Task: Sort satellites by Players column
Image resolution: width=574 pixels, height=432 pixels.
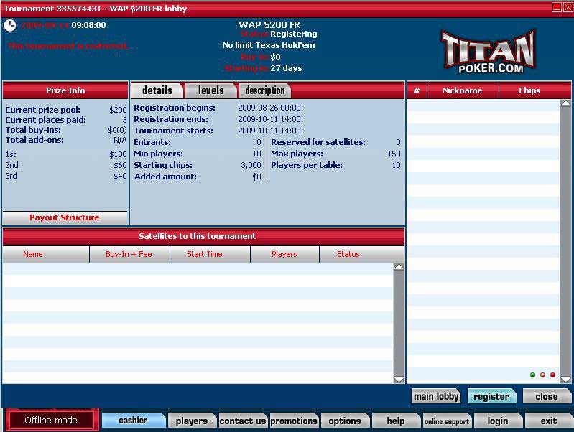Action: 284,254
